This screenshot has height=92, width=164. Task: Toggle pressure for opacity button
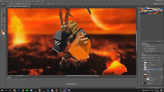[x=38, y=4]
